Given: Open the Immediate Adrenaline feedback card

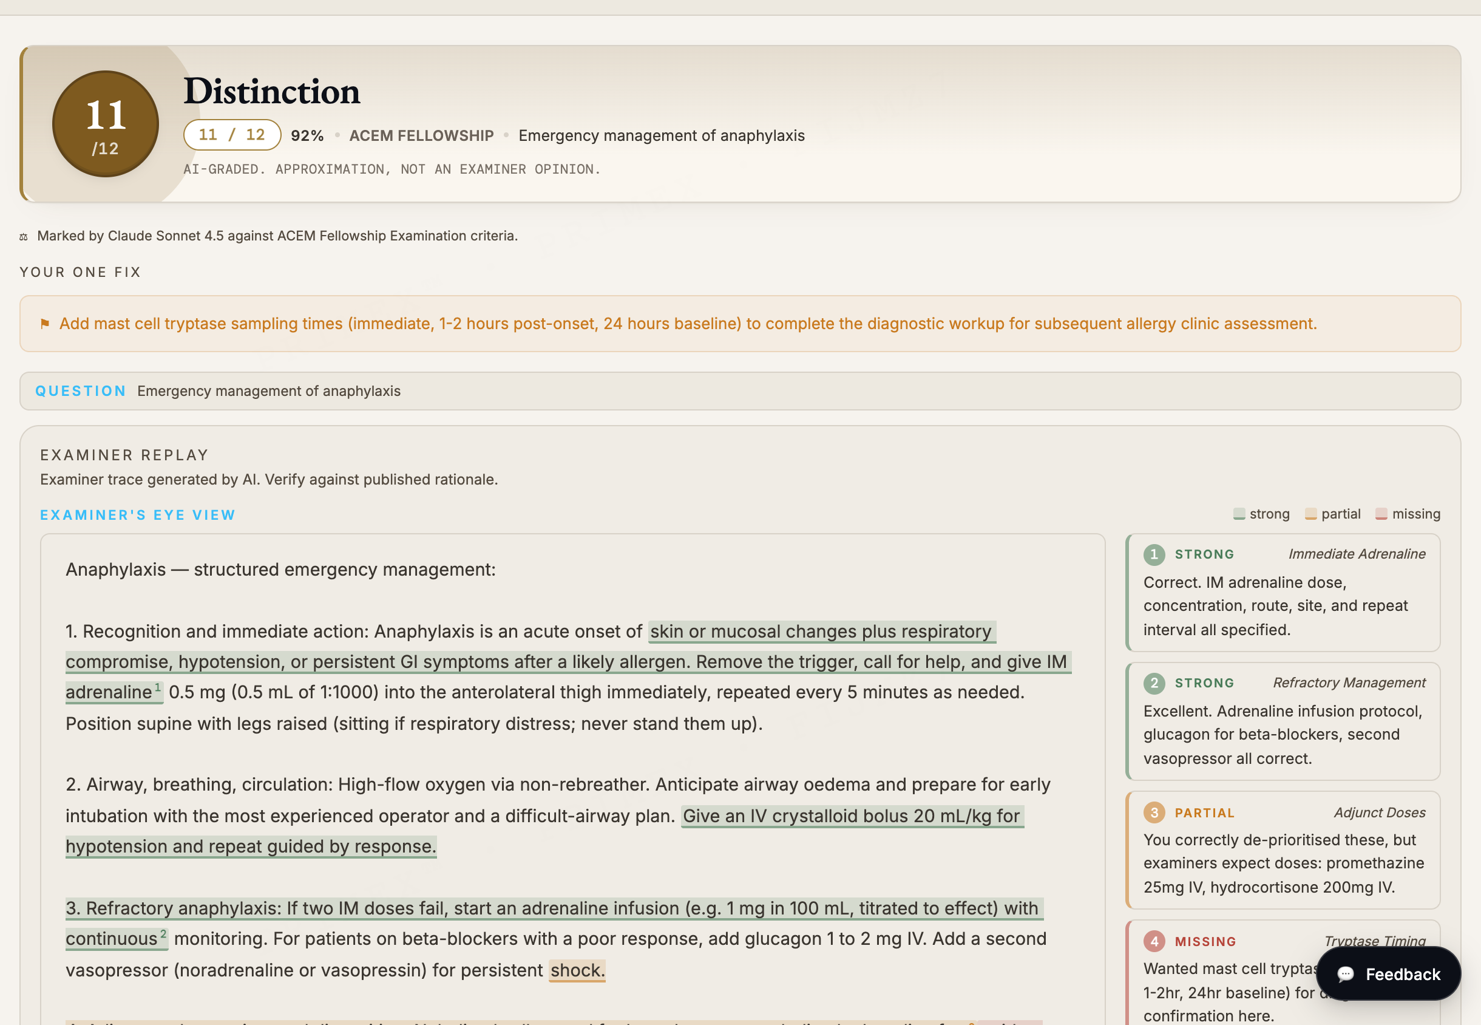Looking at the screenshot, I should (1283, 592).
